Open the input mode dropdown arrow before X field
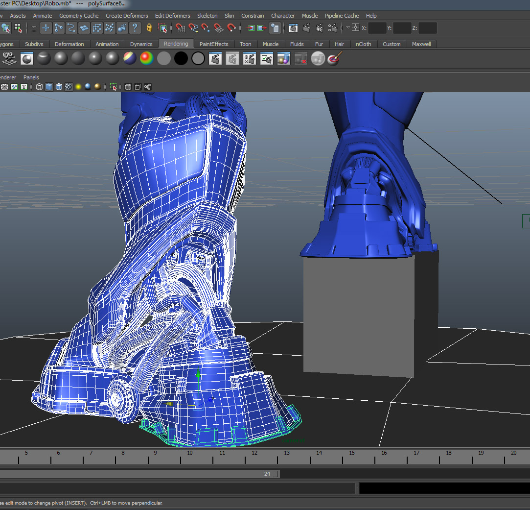This screenshot has height=510, width=530. click(x=348, y=28)
